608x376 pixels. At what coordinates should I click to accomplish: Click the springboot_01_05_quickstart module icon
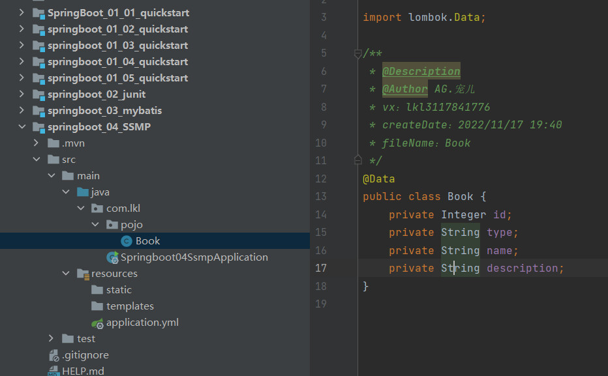pos(38,79)
